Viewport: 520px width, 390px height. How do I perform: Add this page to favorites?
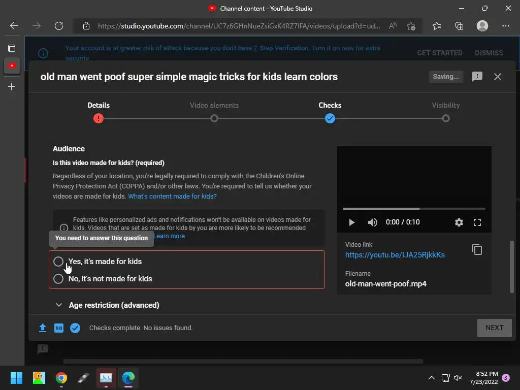tap(411, 26)
